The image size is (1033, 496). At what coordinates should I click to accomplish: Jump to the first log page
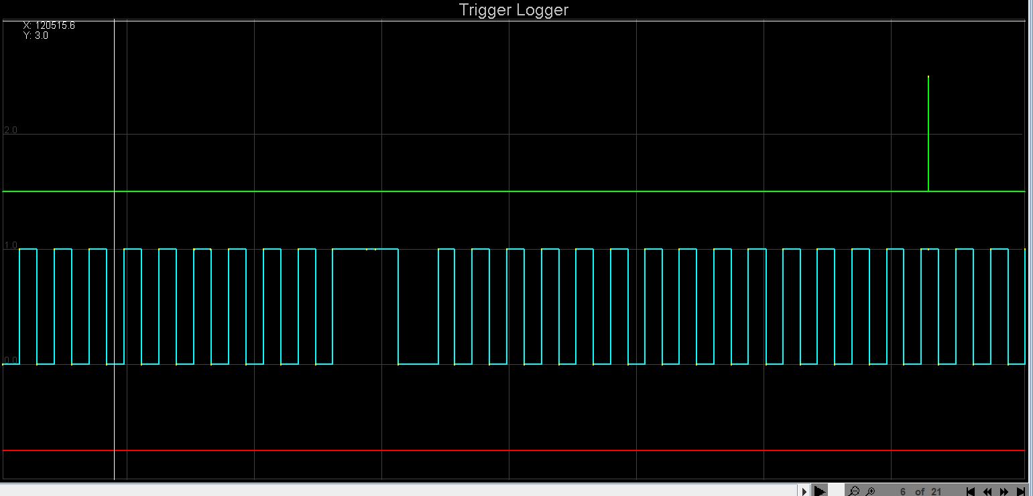(970, 492)
